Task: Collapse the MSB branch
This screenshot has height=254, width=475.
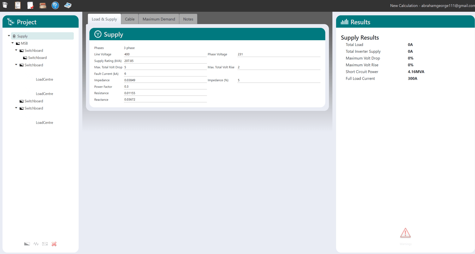Action: click(13, 43)
